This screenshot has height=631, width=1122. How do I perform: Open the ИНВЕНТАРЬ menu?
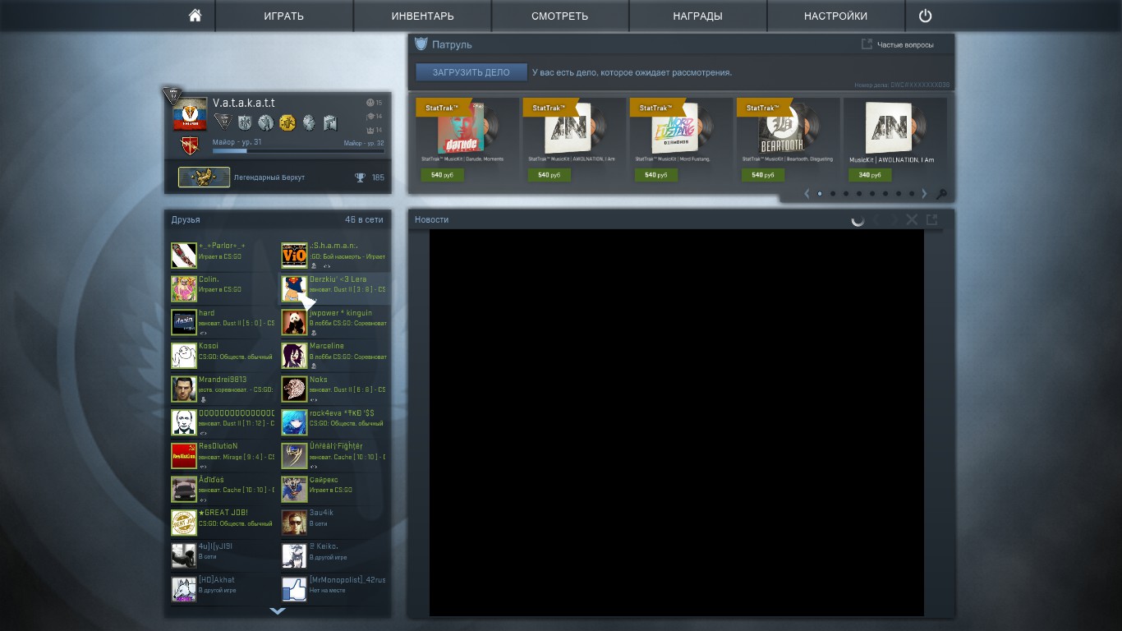pos(422,16)
